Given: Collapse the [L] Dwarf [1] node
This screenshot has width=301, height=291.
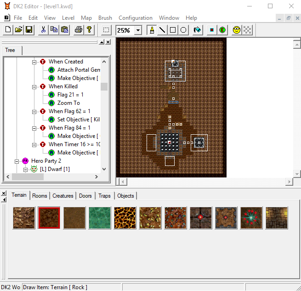Looking at the screenshot, I should pos(25,170).
